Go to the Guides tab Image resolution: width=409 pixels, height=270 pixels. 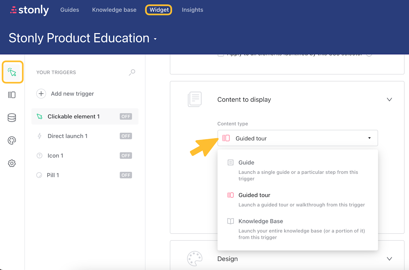pyautogui.click(x=70, y=10)
